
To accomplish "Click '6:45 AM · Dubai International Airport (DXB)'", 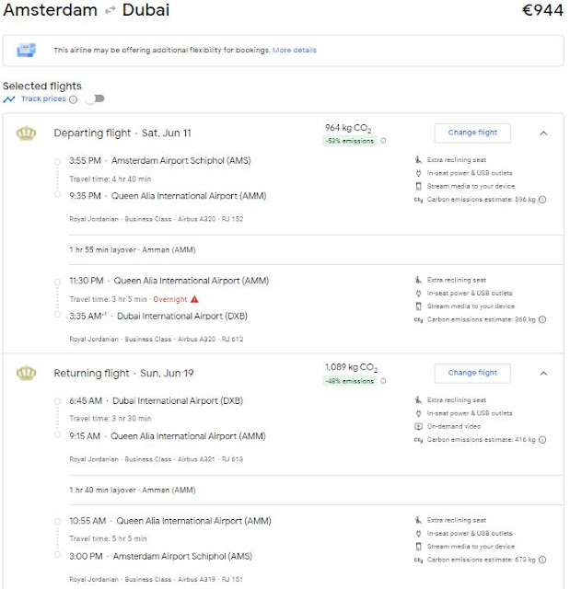I will point(156,401).
